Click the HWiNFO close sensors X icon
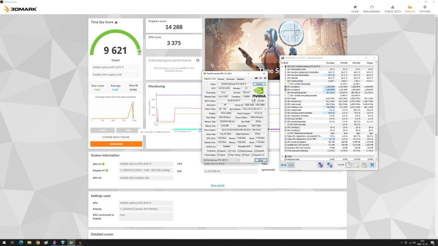438x246 pixels. (x=372, y=165)
